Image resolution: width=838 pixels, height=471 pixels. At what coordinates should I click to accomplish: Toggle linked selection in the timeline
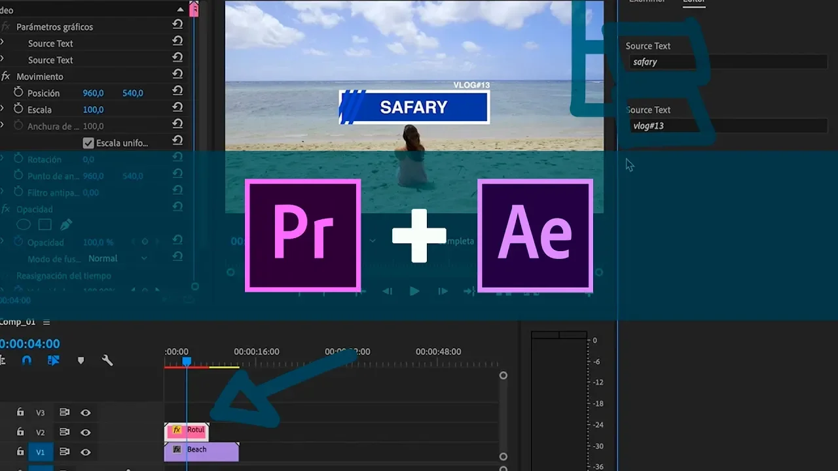(x=54, y=360)
